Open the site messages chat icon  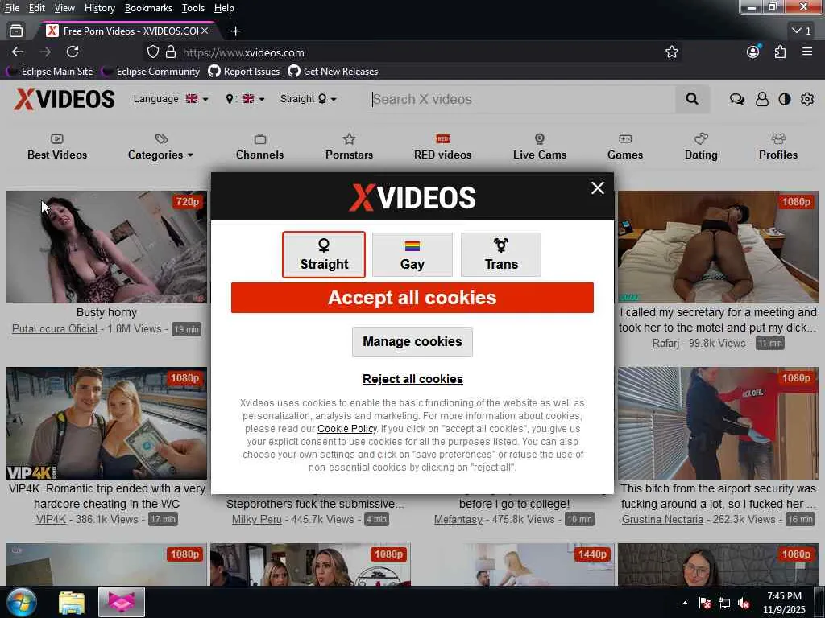click(x=736, y=99)
